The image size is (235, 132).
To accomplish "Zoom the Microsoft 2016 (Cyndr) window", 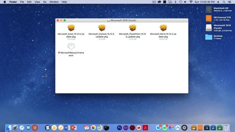I will 65,21.
